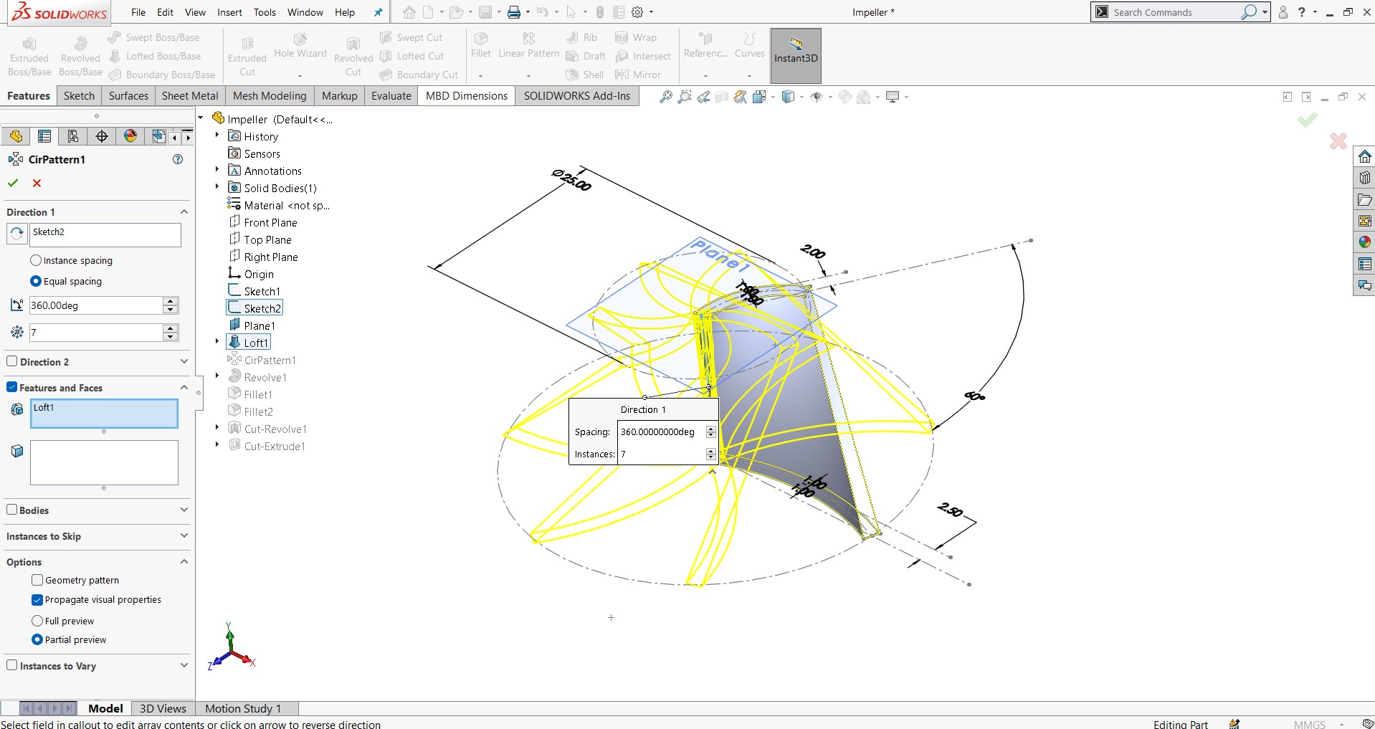Image resolution: width=1375 pixels, height=729 pixels.
Task: Click empty Faces to Pattern selection box
Action: click(x=104, y=462)
